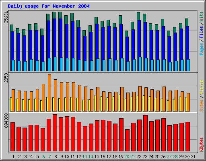Click day label 5 on the x-axis
206x161 pixels.
(x=37, y=157)
